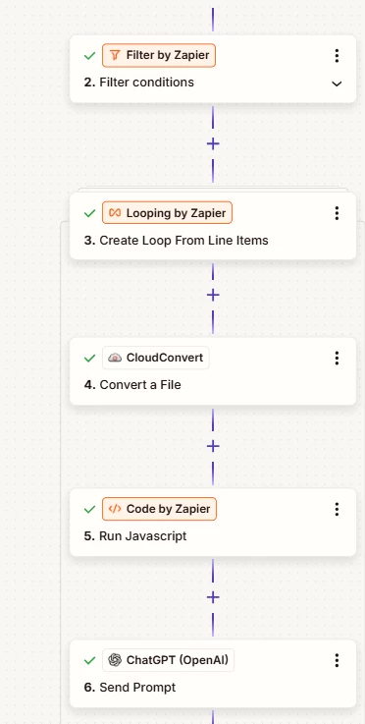
Task: Open step 3 Create Loop From Line Items
Action: pos(177,241)
